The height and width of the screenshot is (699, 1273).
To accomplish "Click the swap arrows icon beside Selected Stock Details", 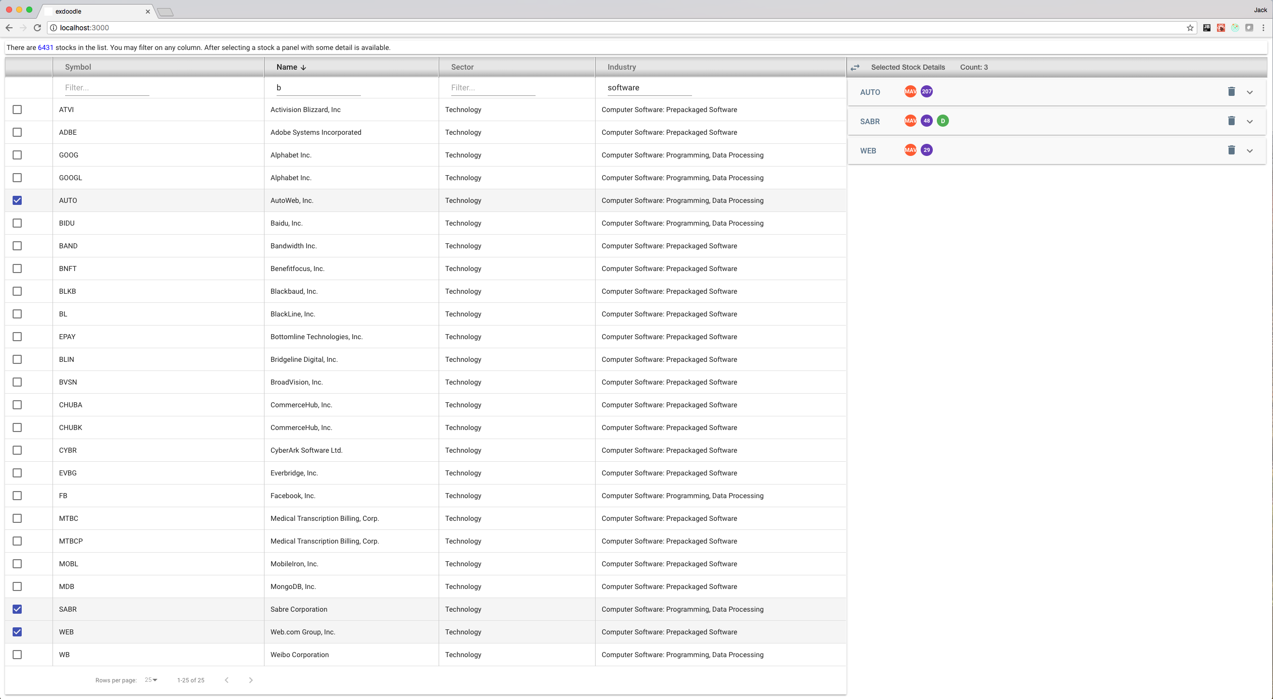I will (x=855, y=67).
